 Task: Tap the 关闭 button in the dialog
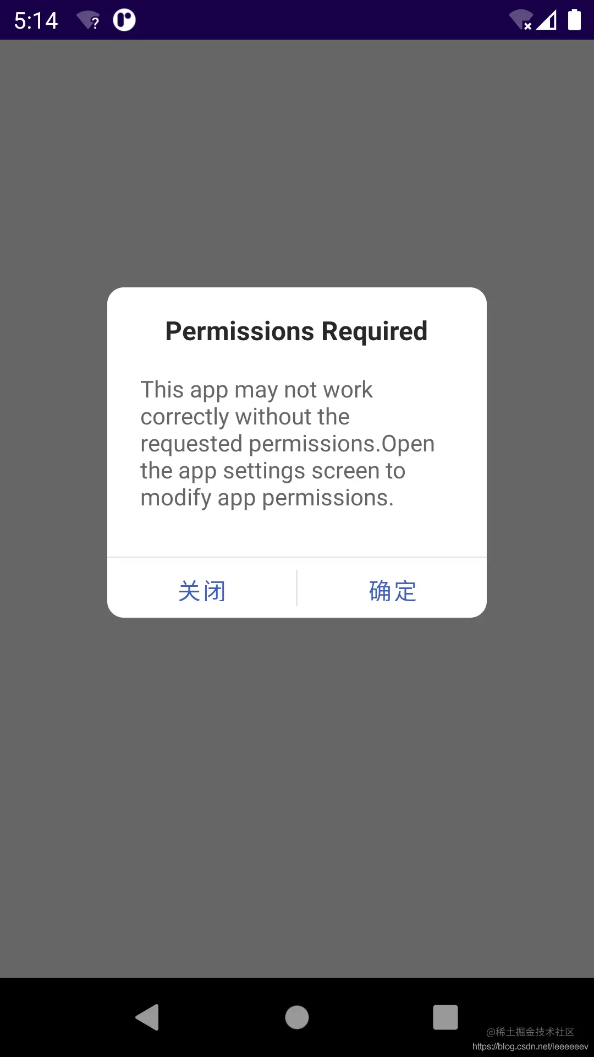click(202, 591)
